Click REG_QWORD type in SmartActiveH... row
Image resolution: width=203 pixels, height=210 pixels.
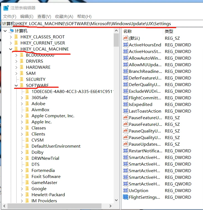pos(178,184)
